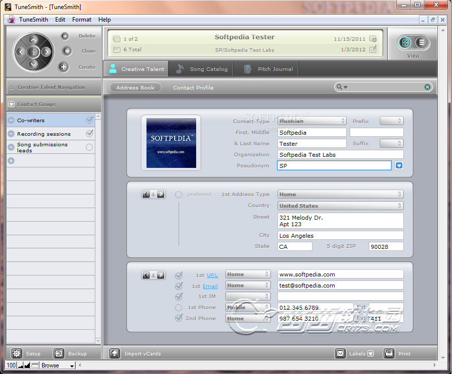Open the Format menu
The height and width of the screenshot is (374, 452).
point(82,19)
